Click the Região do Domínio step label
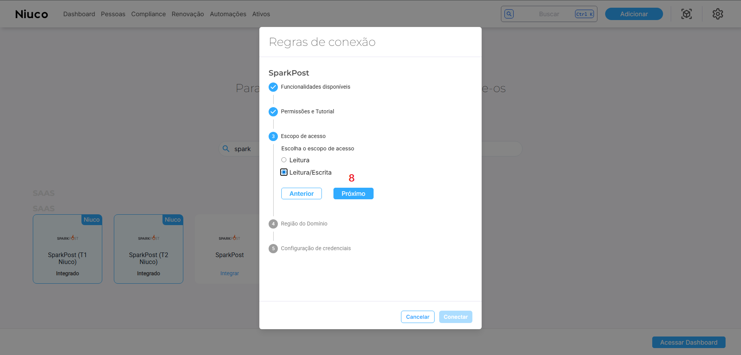Screen dimensions: 741x355 [x=304, y=224]
